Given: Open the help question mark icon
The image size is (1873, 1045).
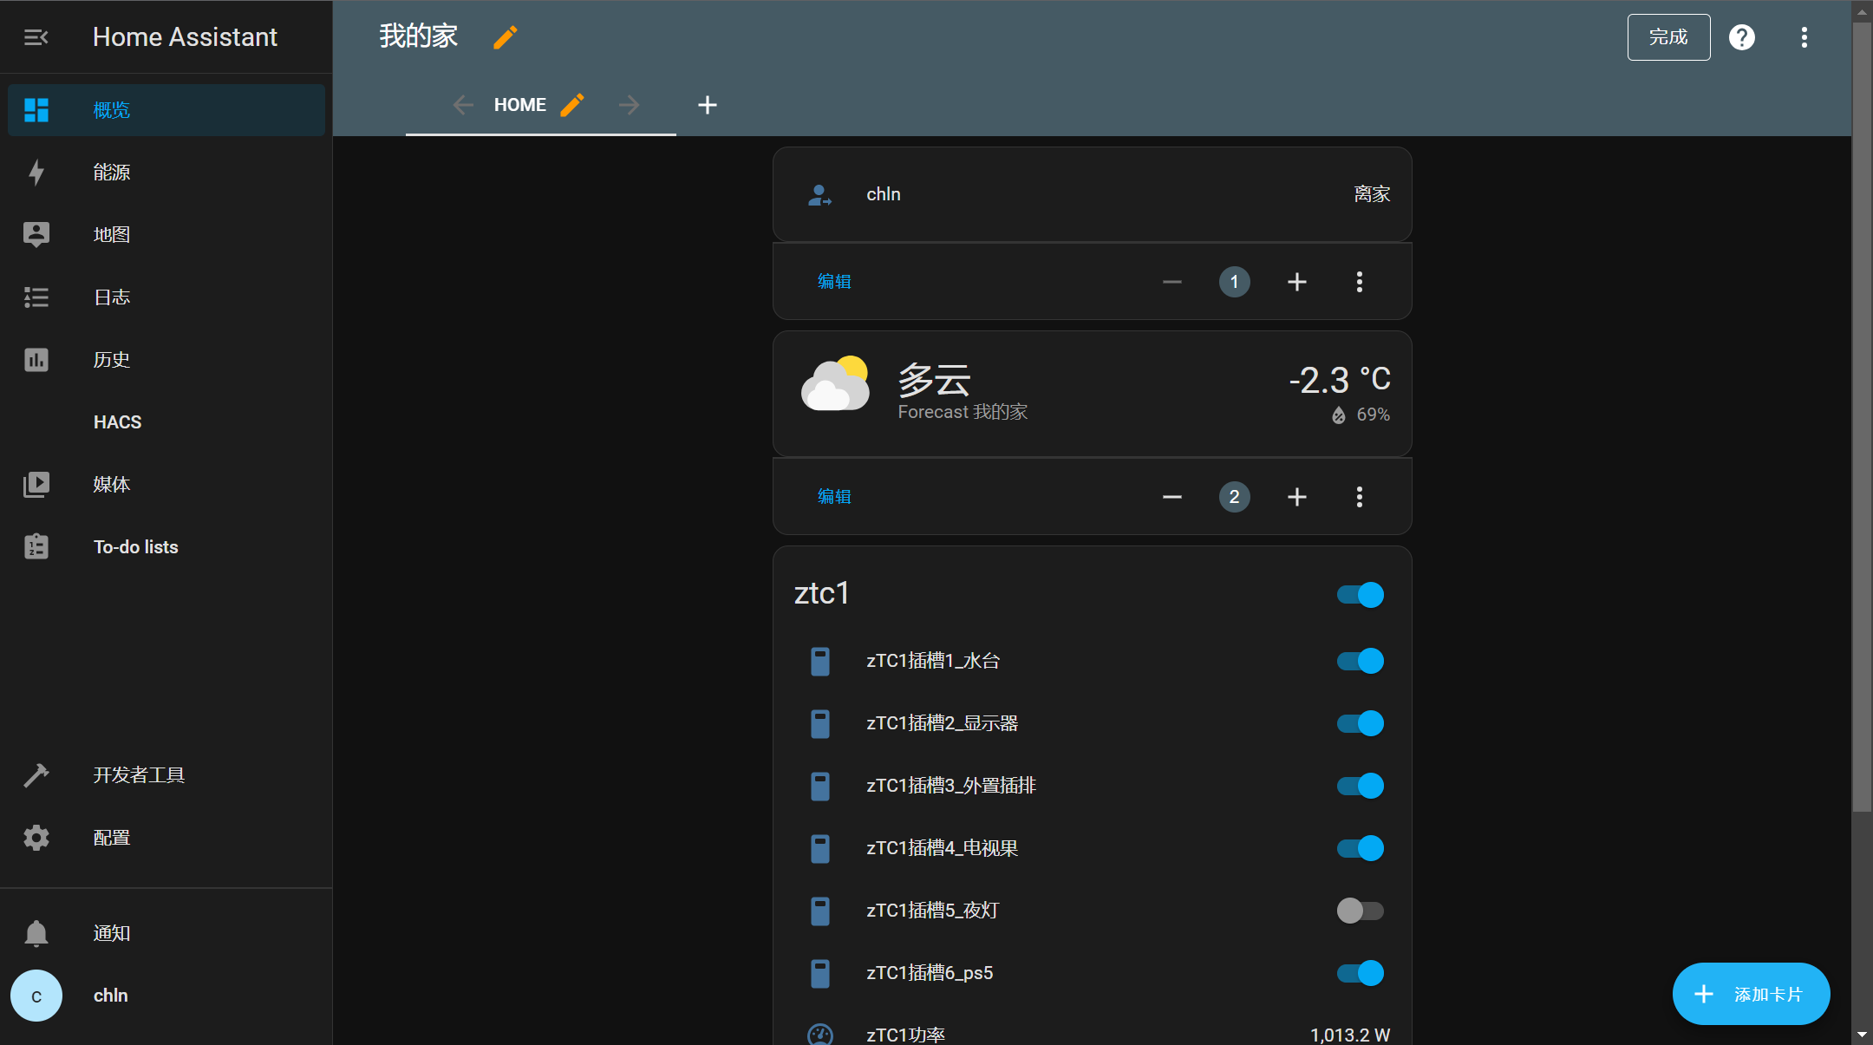Looking at the screenshot, I should click(1742, 37).
